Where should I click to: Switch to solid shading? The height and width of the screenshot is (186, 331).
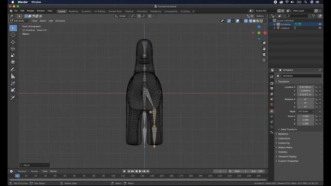[x=254, y=21]
